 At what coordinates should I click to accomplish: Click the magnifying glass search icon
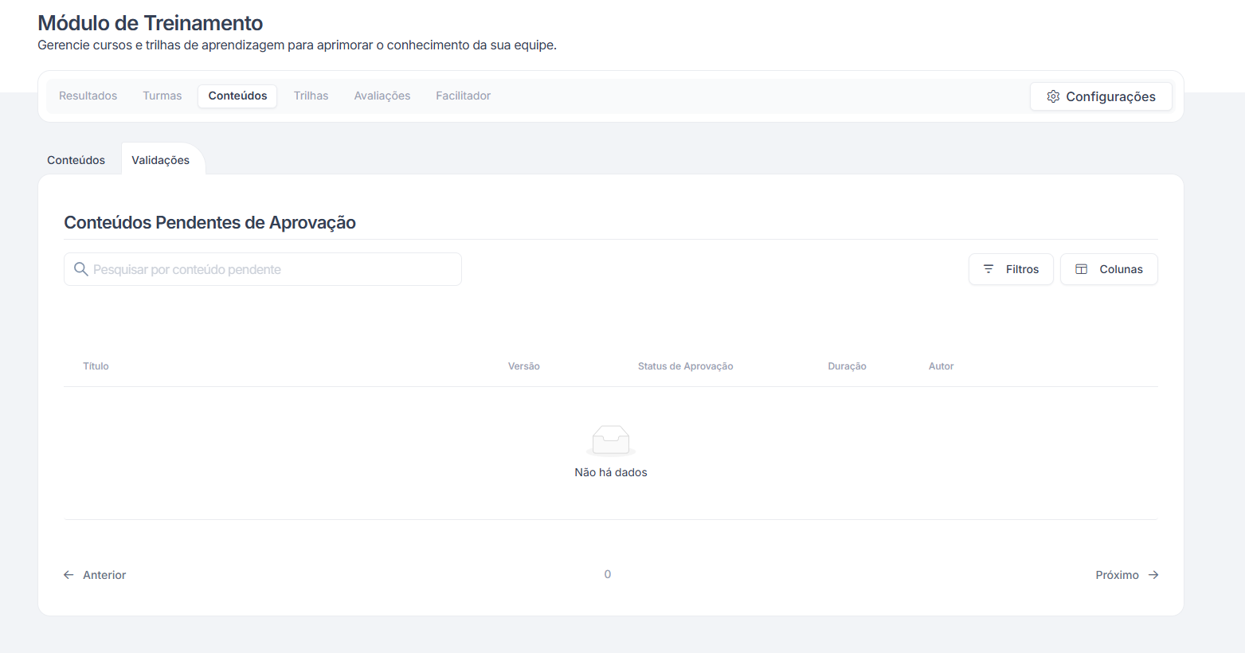tap(80, 269)
